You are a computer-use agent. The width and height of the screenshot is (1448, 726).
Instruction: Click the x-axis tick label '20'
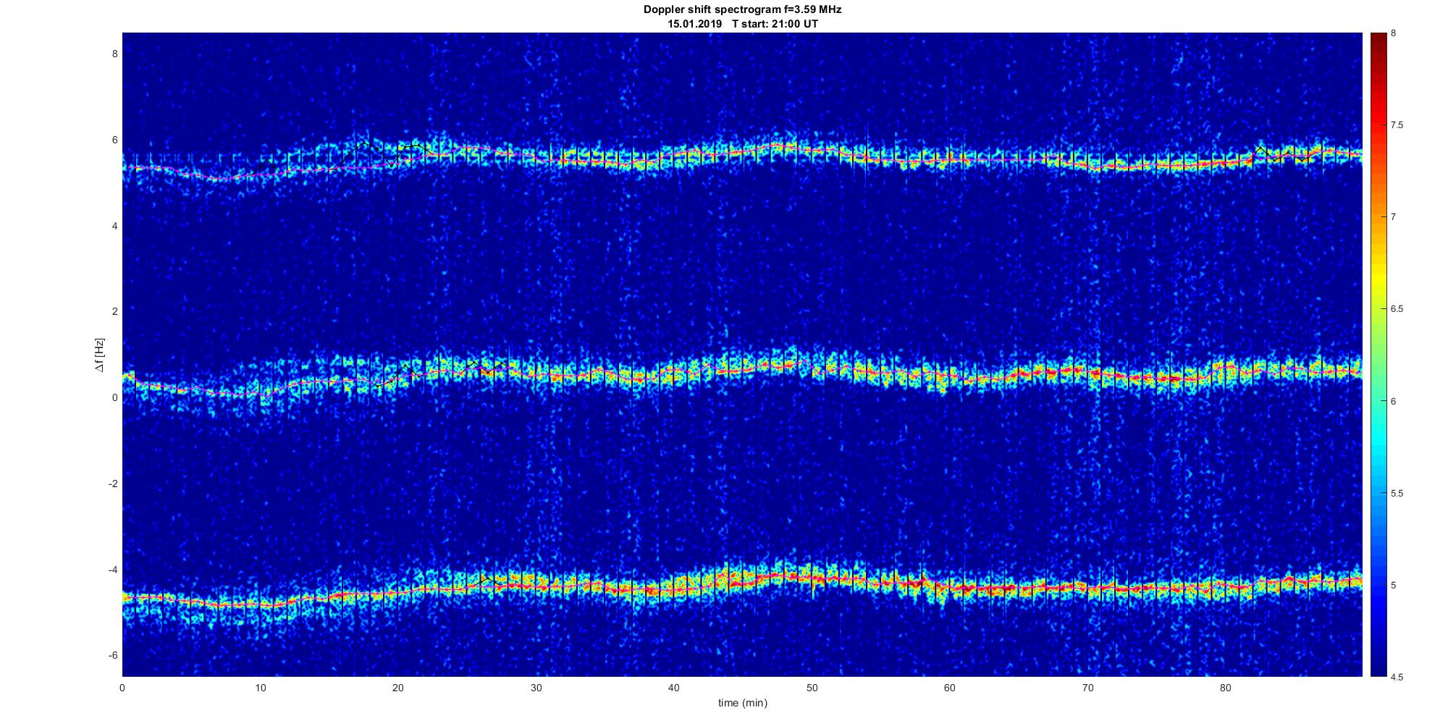click(x=398, y=688)
